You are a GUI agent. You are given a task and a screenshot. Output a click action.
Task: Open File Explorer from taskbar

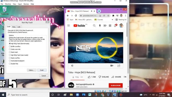tap(71, 95)
